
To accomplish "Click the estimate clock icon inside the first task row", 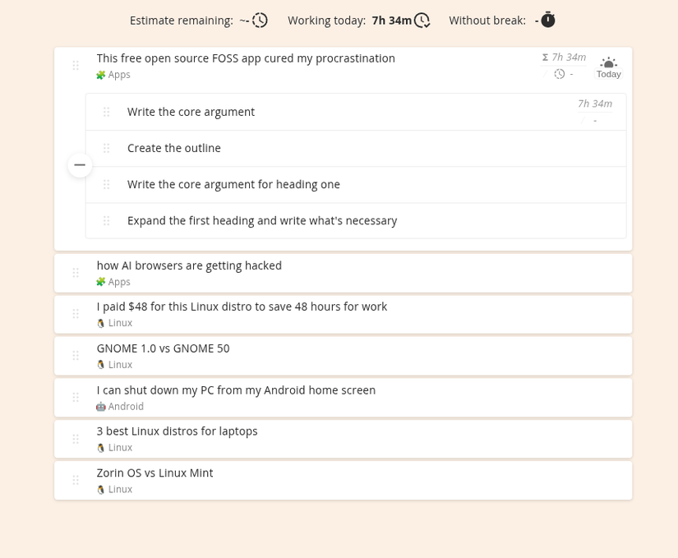I will 559,72.
